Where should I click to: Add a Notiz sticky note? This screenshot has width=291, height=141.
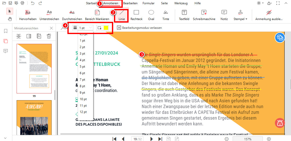click(224, 15)
